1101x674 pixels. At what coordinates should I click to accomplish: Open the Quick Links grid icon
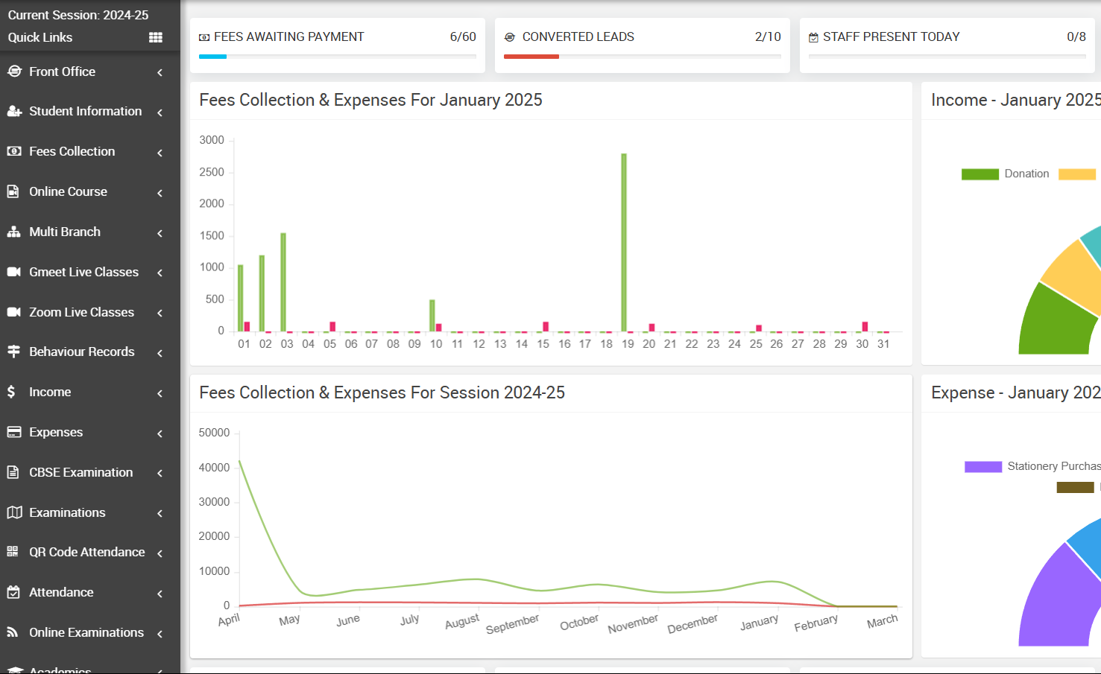(156, 37)
